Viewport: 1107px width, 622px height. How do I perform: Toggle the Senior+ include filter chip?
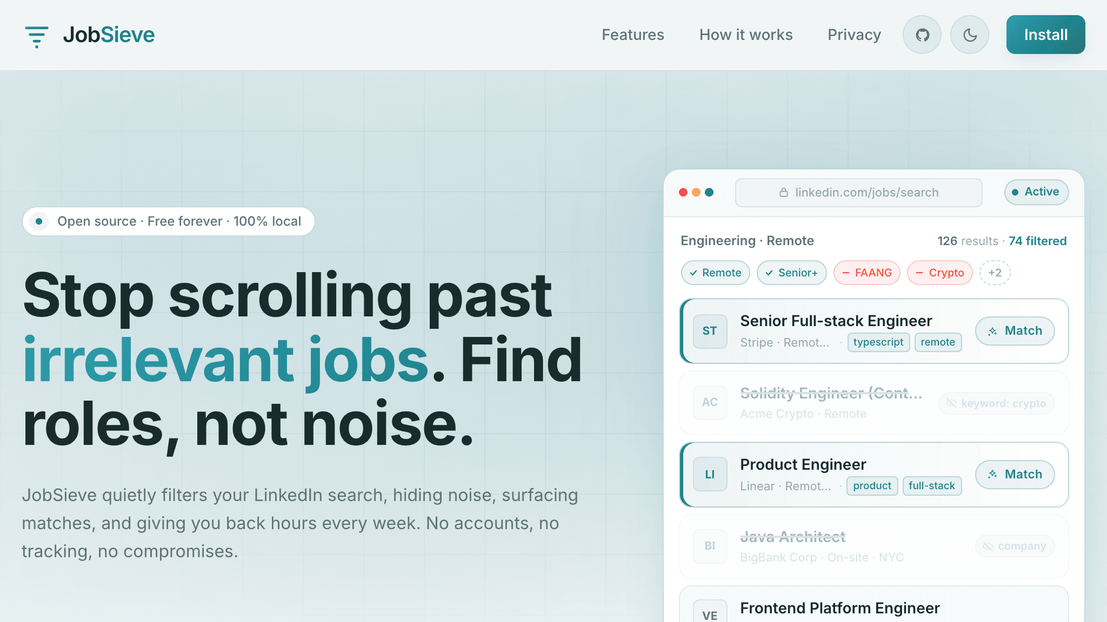[x=792, y=273]
